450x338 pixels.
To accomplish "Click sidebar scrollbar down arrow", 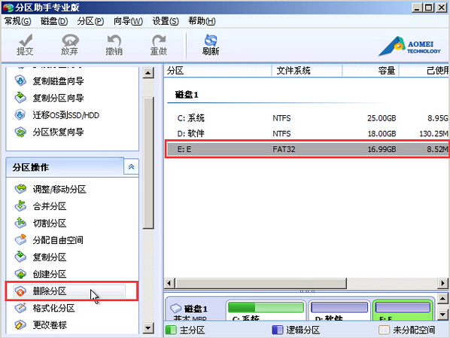I will pyautogui.click(x=148, y=328).
